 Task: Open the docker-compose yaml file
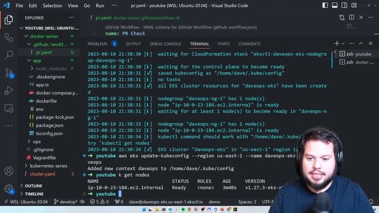49,93
